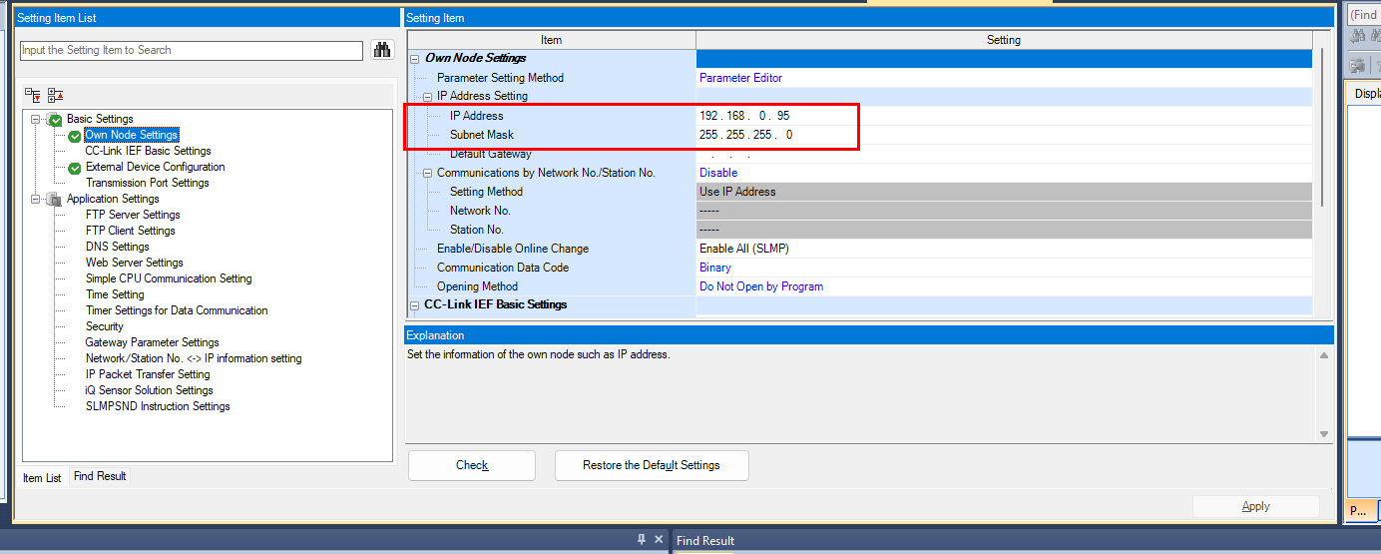Click green check icon beside Own Node Settings

[x=74, y=136]
